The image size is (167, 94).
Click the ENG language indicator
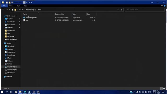pos(150,92)
